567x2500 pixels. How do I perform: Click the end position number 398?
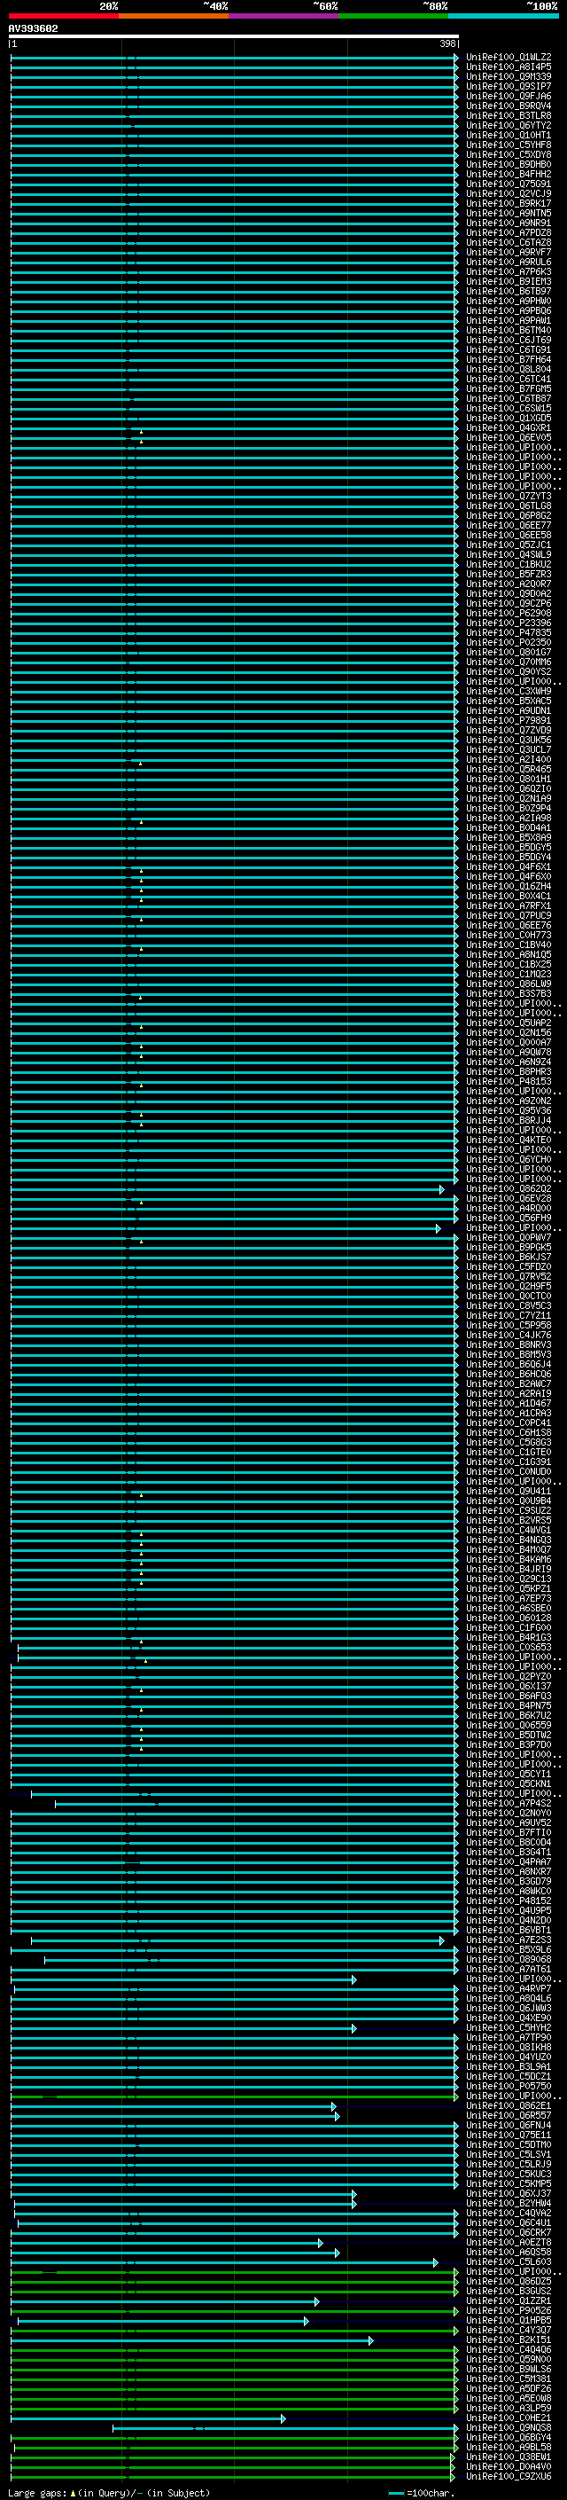[x=447, y=43]
